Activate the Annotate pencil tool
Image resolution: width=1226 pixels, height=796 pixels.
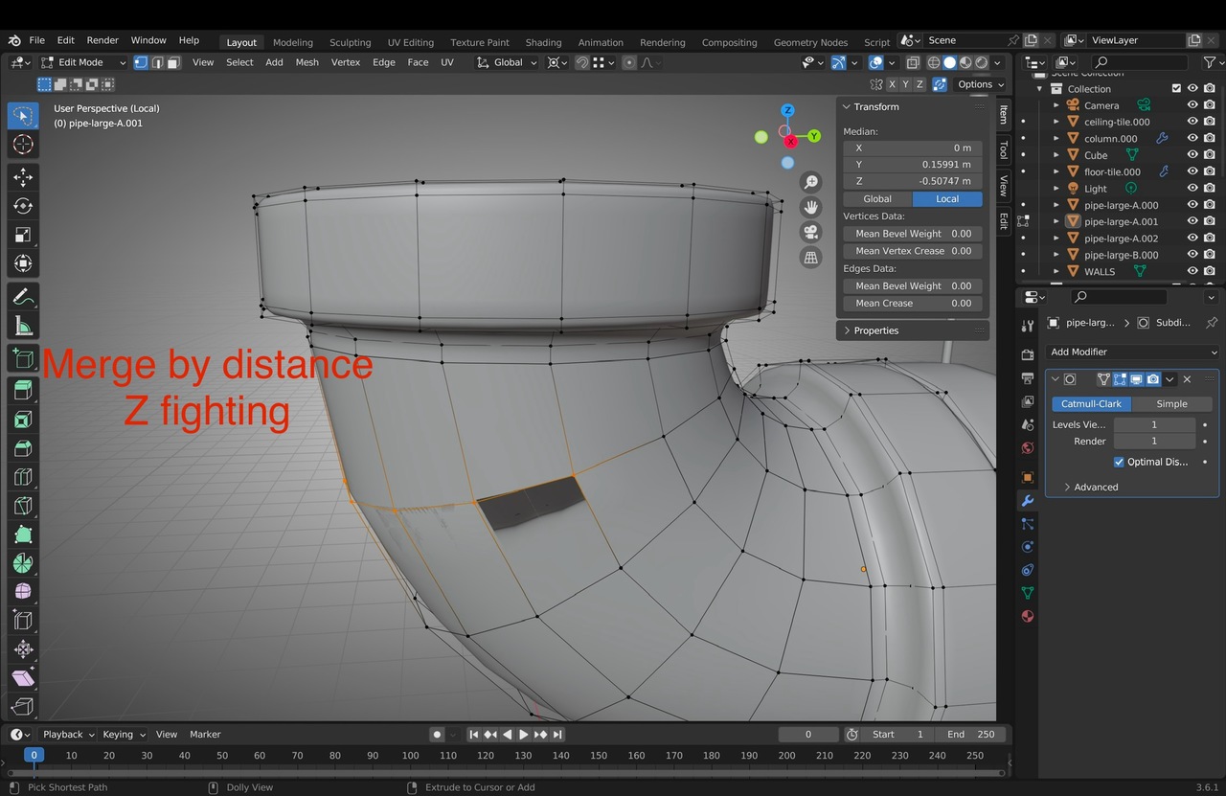tap(23, 296)
